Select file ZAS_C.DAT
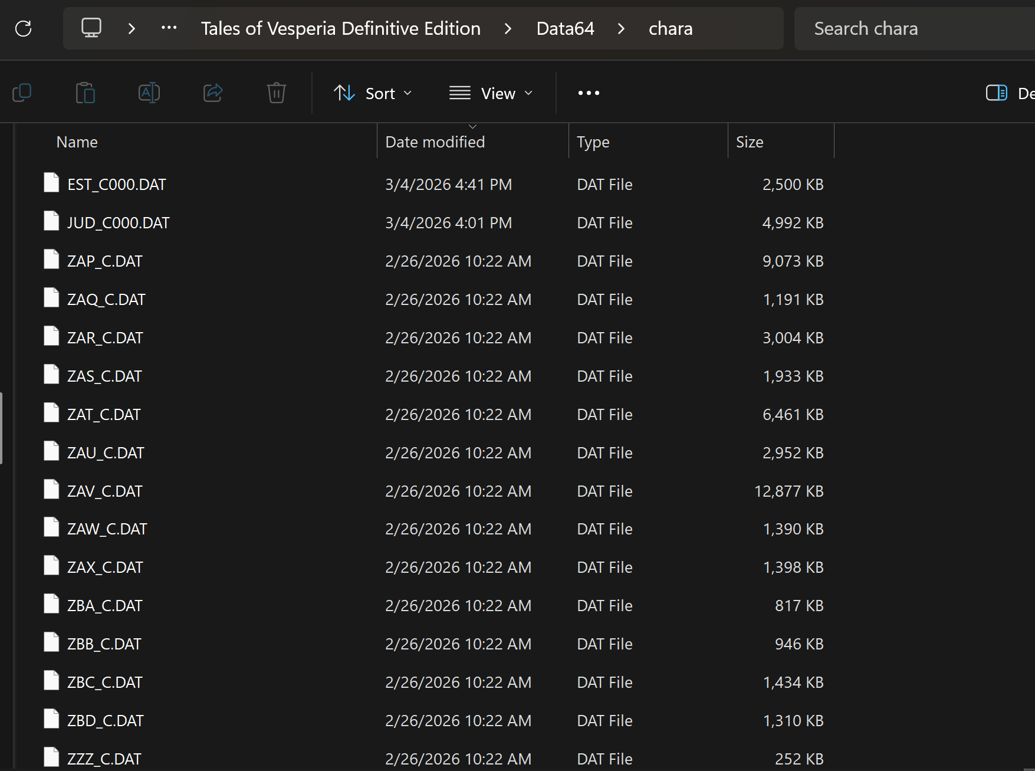Screen dimensions: 1035x771 pyautogui.click(x=104, y=376)
